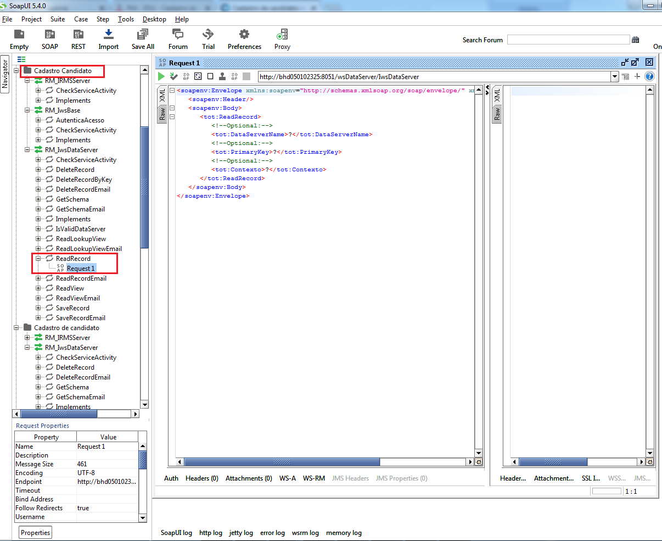Viewport: 662px width, 541px height.
Task: Open the Attachments (0) tab
Action: pyautogui.click(x=249, y=478)
